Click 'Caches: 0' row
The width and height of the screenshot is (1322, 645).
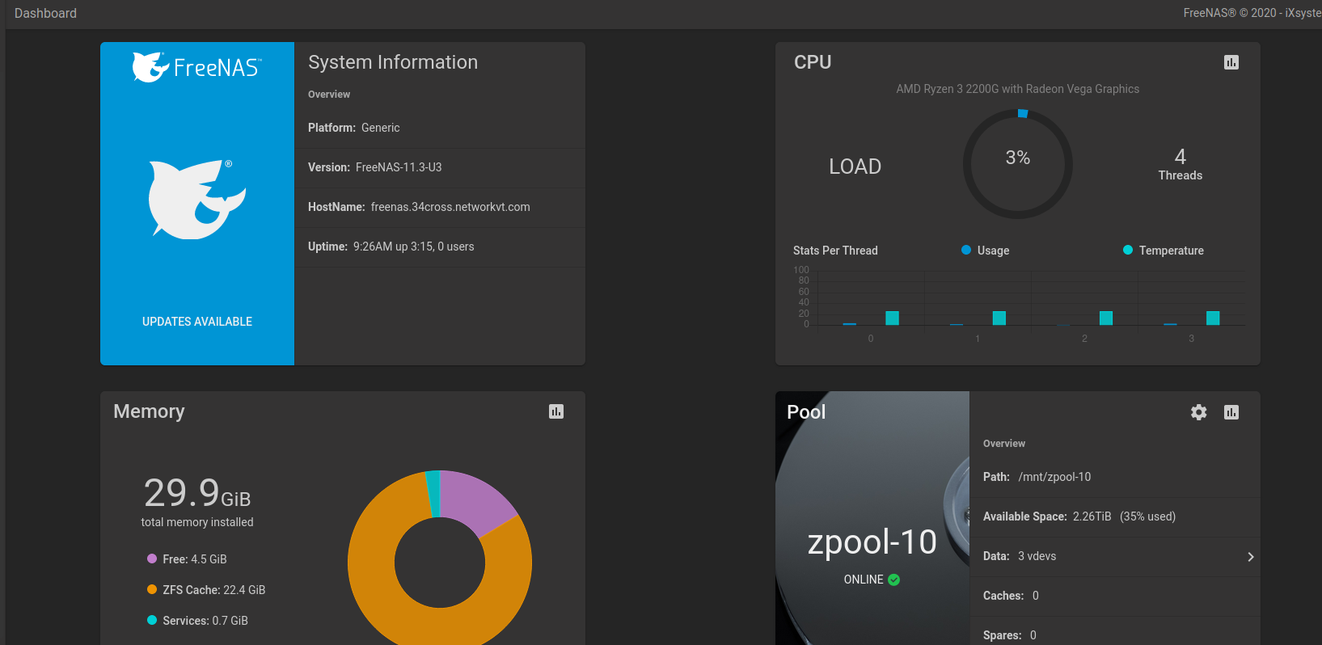coord(1115,596)
